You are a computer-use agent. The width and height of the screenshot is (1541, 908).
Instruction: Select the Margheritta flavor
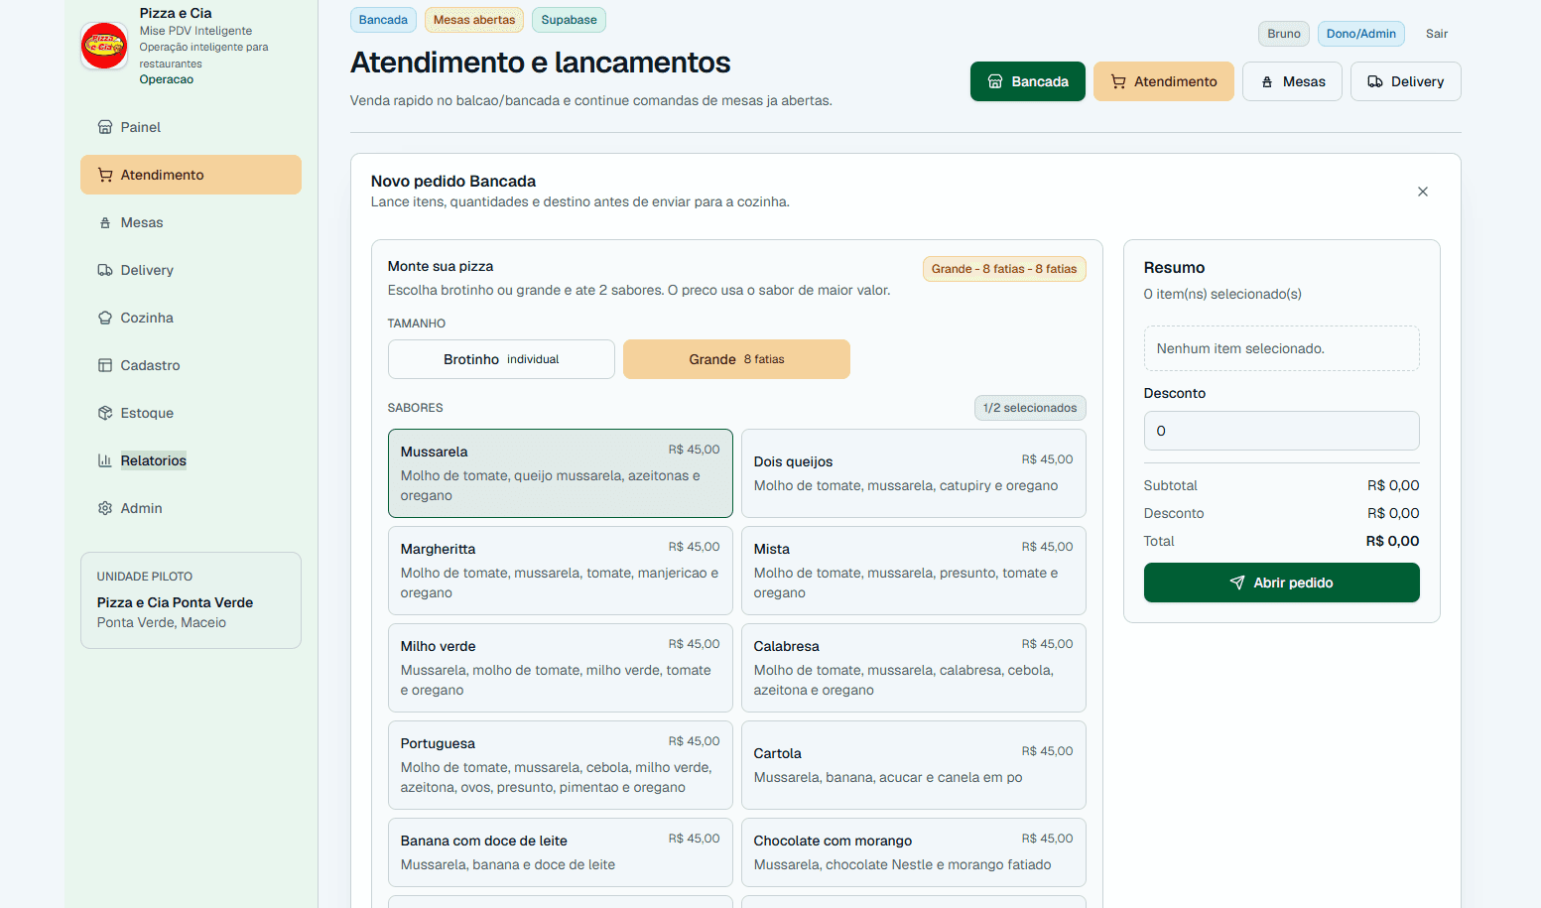click(x=561, y=571)
